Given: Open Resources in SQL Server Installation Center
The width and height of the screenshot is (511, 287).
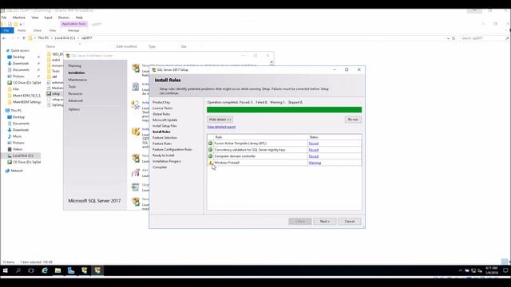Looking at the screenshot, I should (x=75, y=94).
